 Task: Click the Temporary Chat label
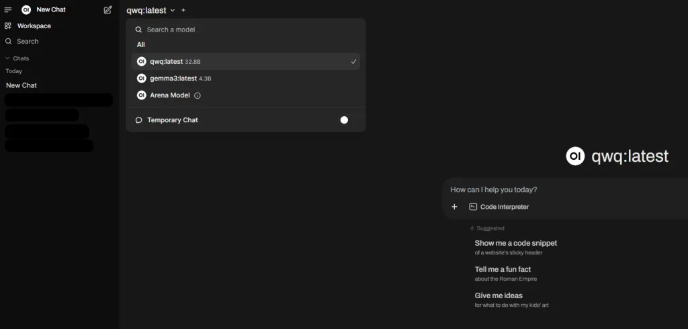173,120
